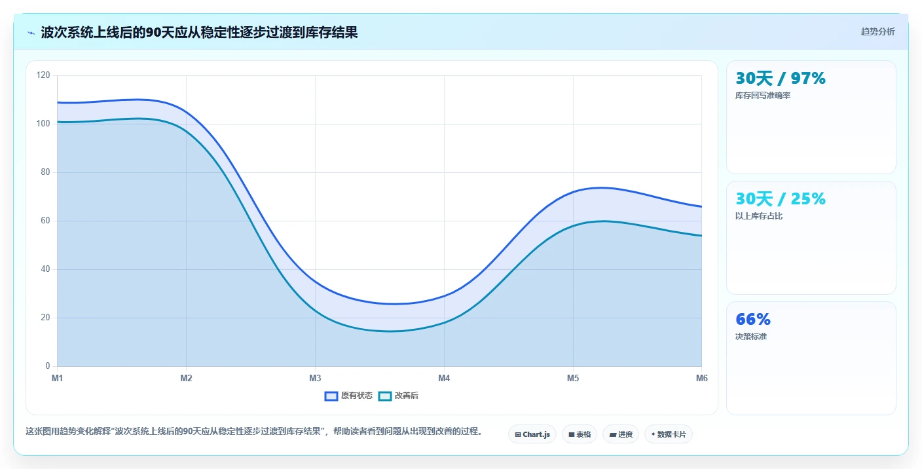
Task: Select the Chart.js tag chip
Action: tap(532, 434)
